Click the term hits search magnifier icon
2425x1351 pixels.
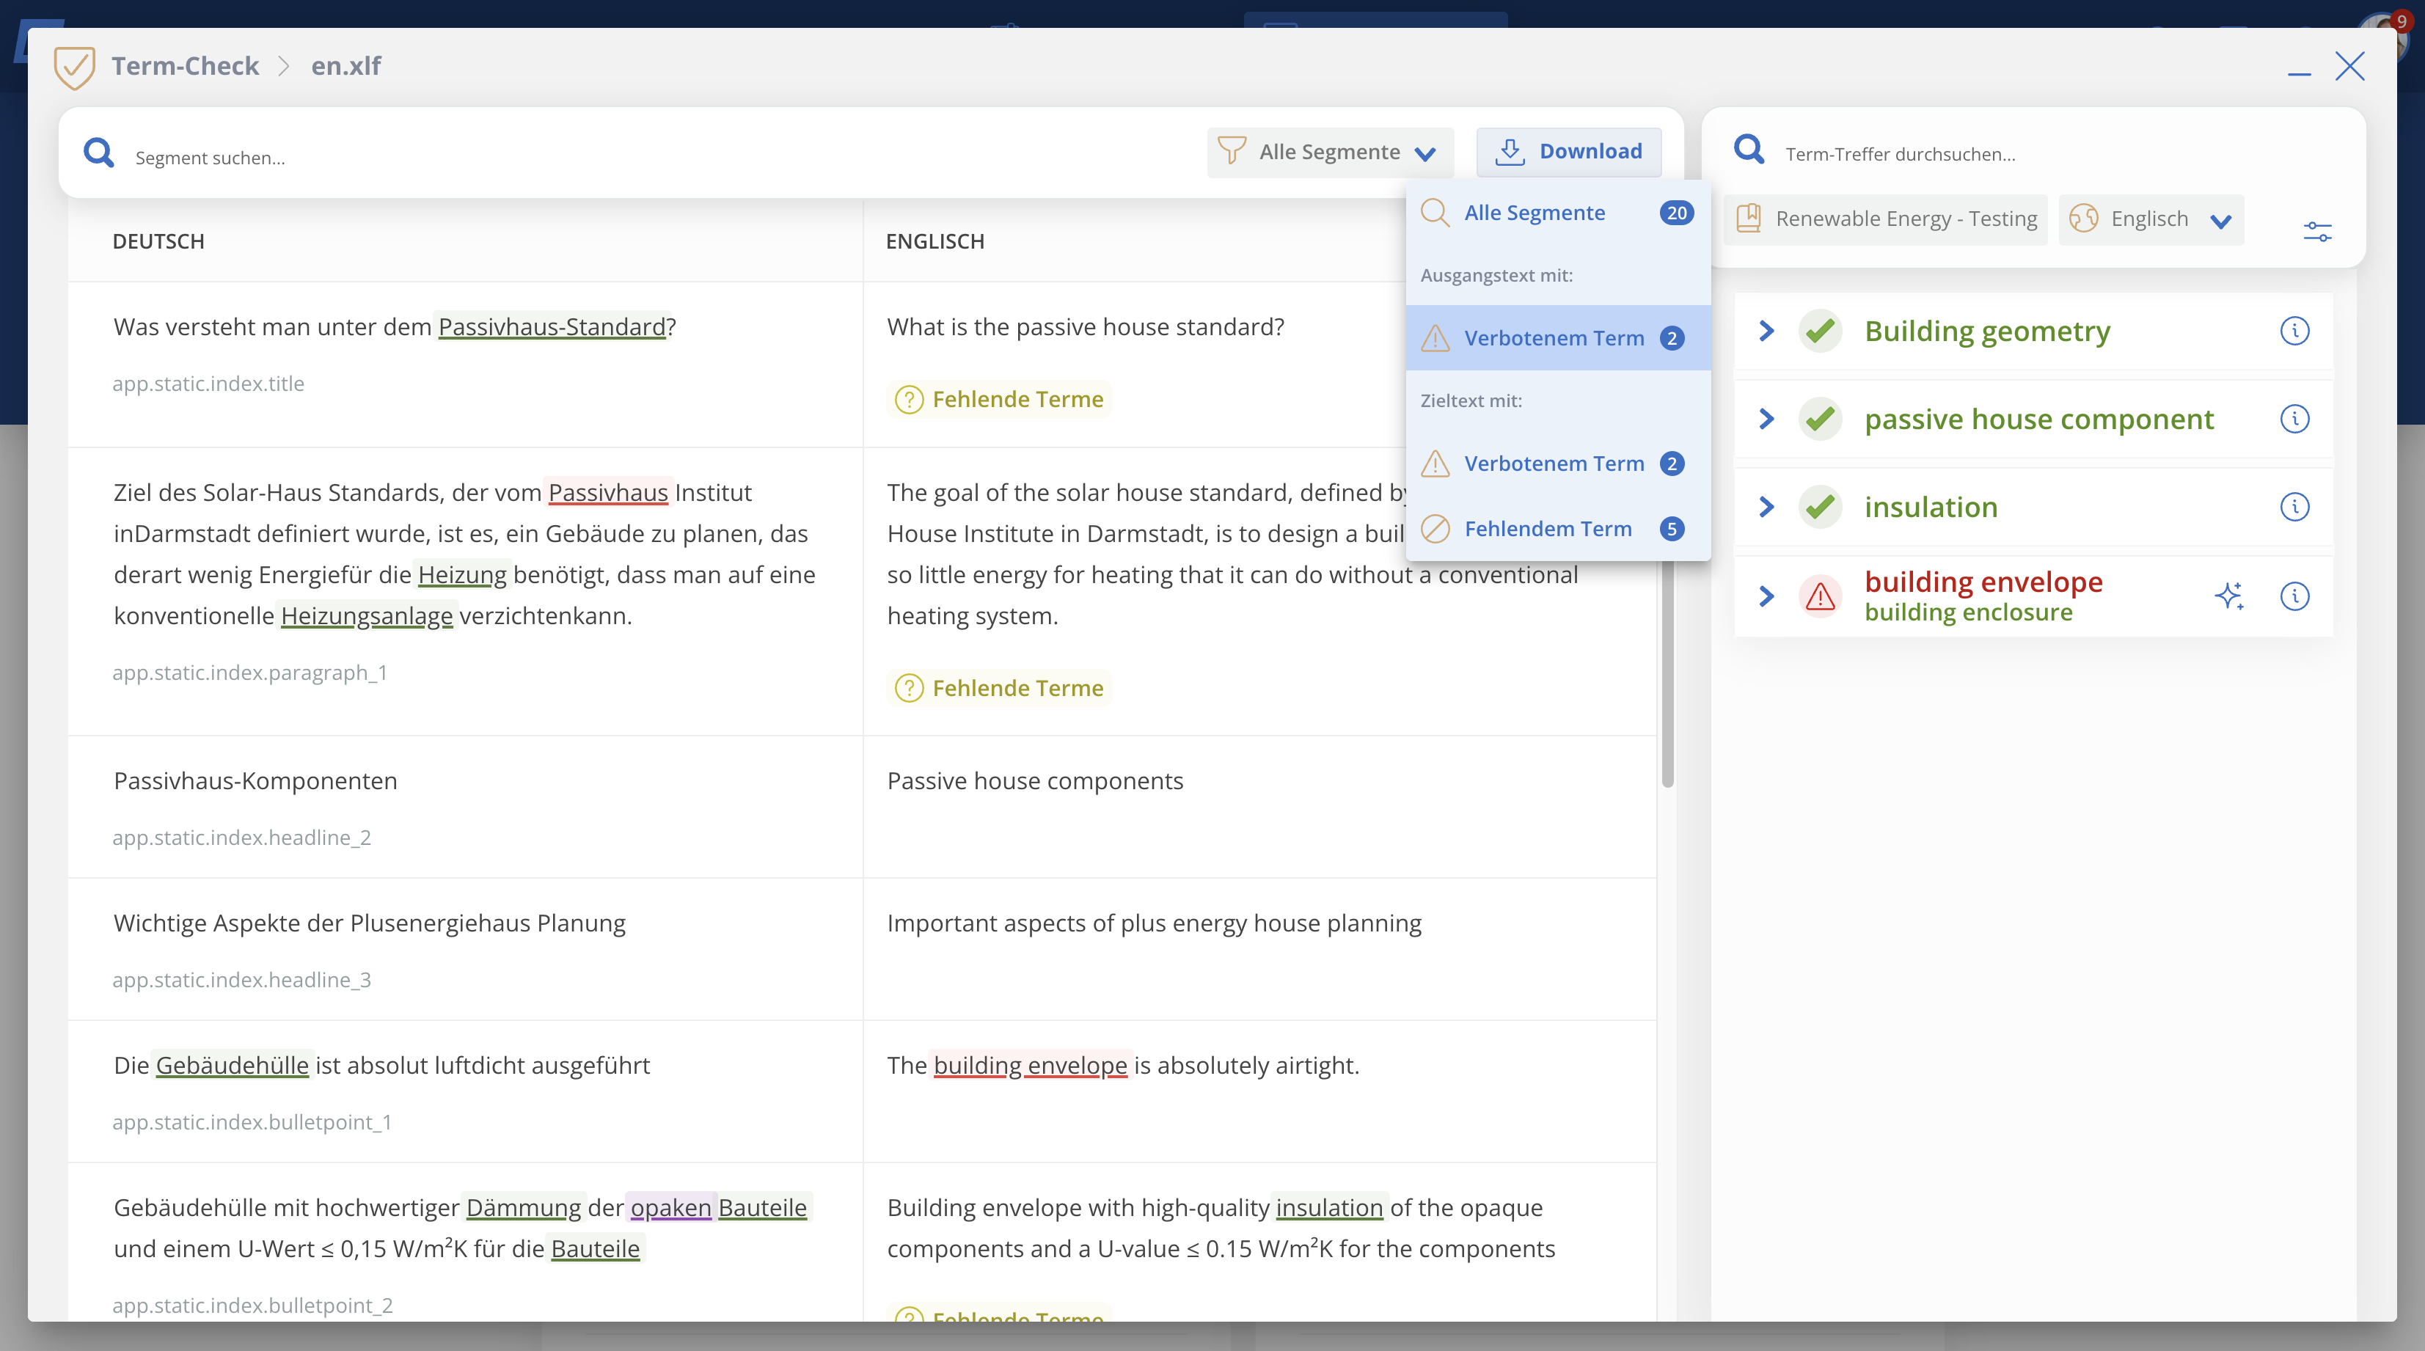pyautogui.click(x=1749, y=150)
